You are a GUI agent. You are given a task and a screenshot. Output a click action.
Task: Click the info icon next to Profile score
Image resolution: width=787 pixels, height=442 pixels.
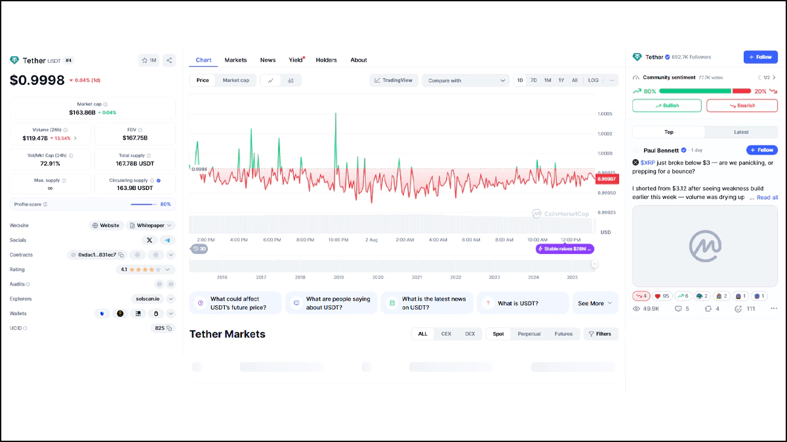(x=45, y=204)
